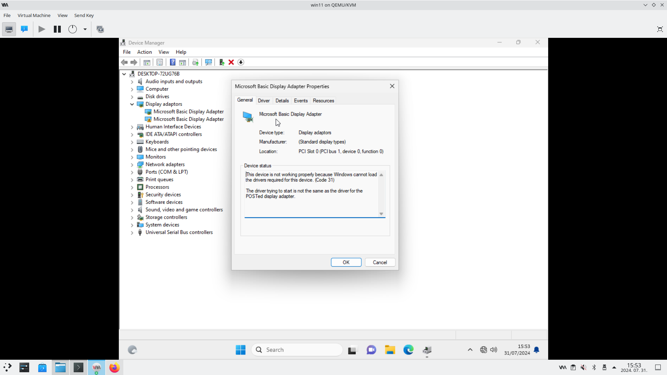
Task: Switch to the Resources tab
Action: (x=323, y=101)
